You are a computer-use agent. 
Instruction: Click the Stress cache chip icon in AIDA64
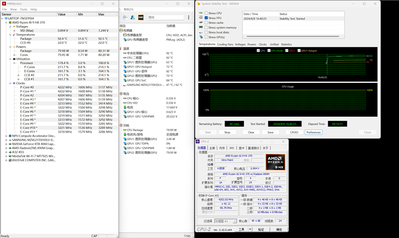[x=201, y=22]
